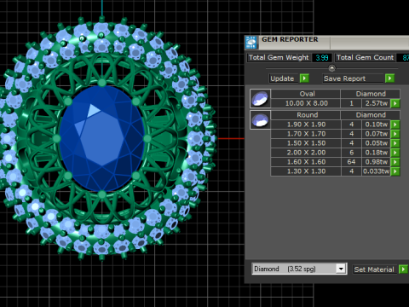This screenshot has width=409, height=307.
Task: Click green arrow for 1.90 X 1.90 row
Action: (x=395, y=125)
